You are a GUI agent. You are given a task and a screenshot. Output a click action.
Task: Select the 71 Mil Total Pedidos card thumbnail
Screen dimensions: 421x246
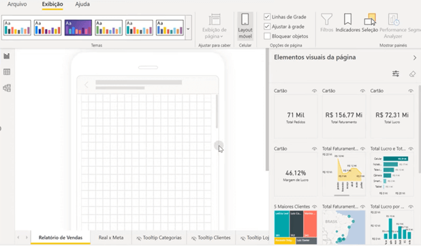pos(296,117)
